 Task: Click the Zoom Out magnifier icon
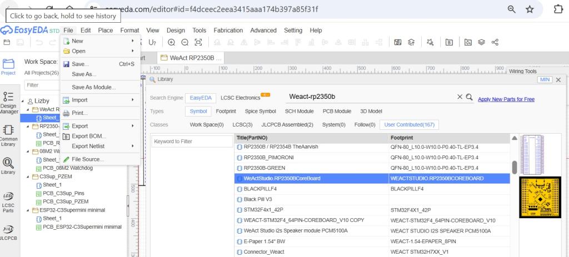click(184, 42)
